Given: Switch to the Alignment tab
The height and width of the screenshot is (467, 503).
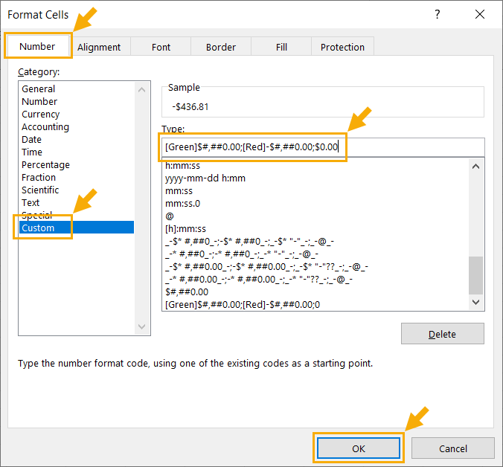Looking at the screenshot, I should click(x=99, y=47).
